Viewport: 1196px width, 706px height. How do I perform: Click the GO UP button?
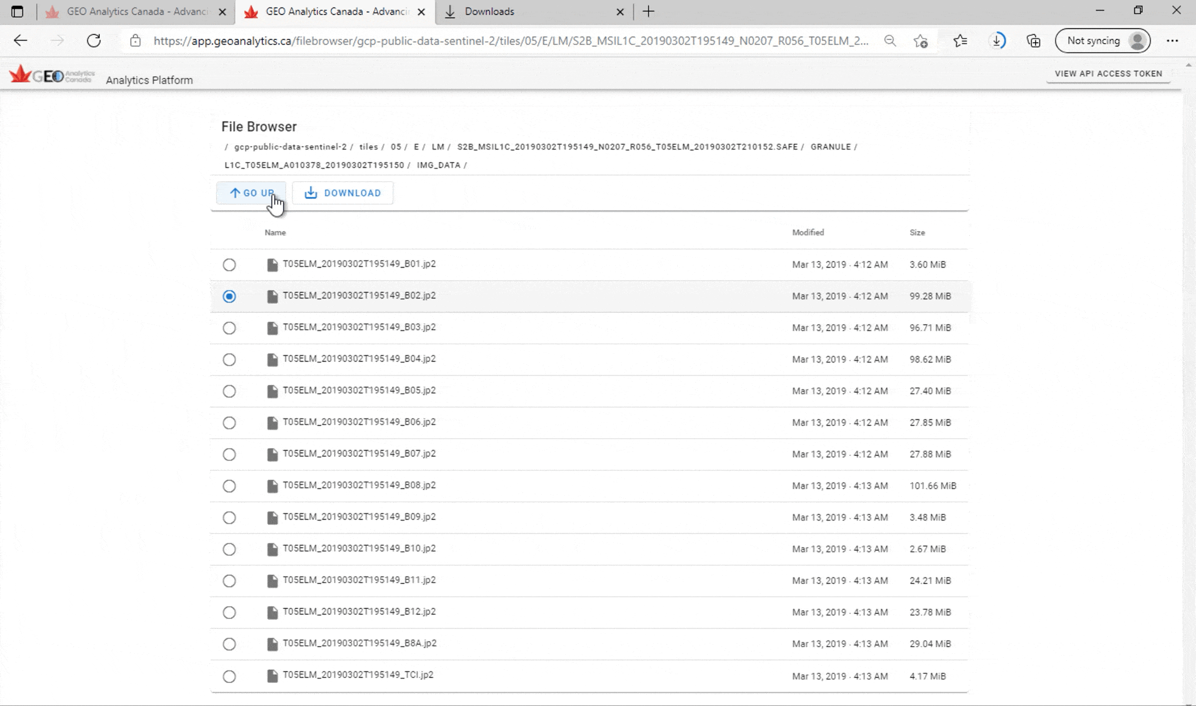pyautogui.click(x=251, y=193)
